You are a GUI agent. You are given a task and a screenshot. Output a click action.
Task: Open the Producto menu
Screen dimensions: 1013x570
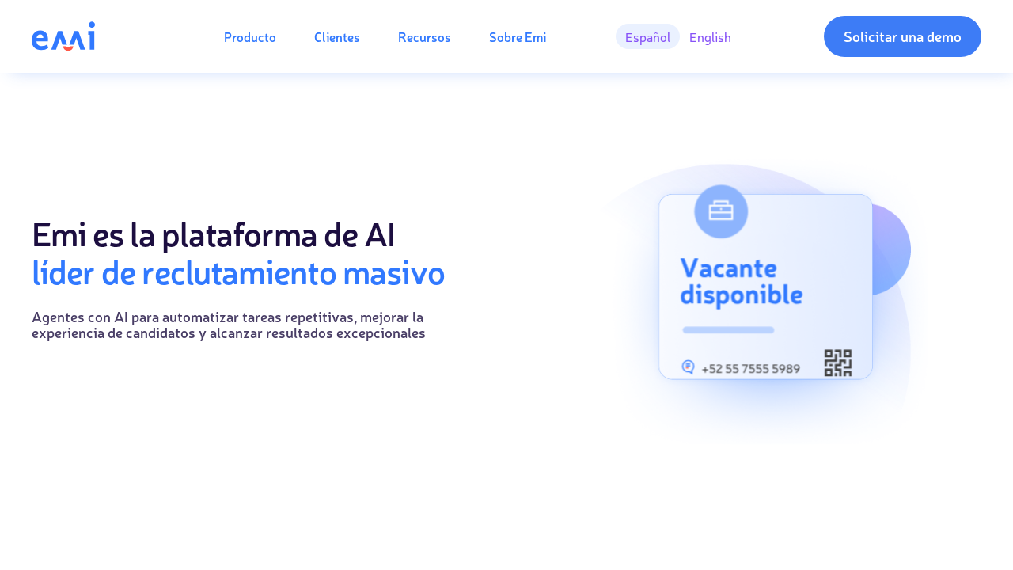(x=249, y=36)
